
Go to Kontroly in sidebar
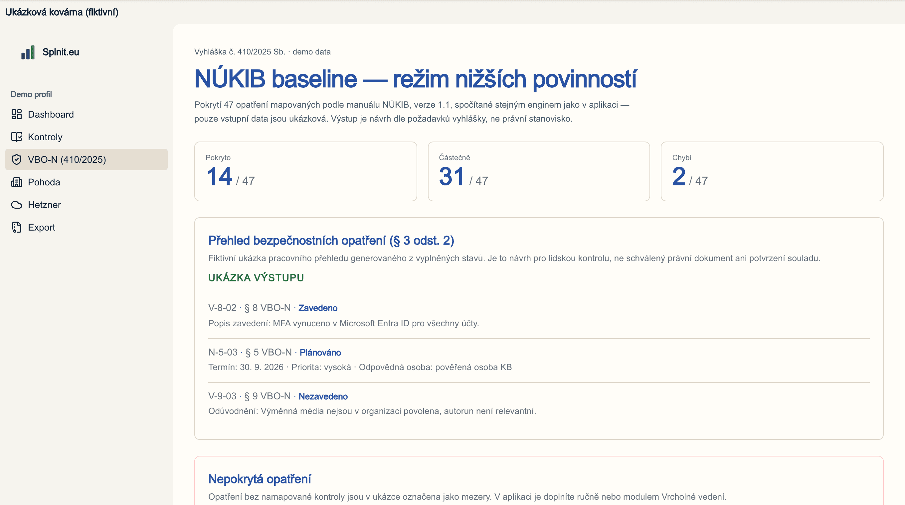tap(87, 137)
